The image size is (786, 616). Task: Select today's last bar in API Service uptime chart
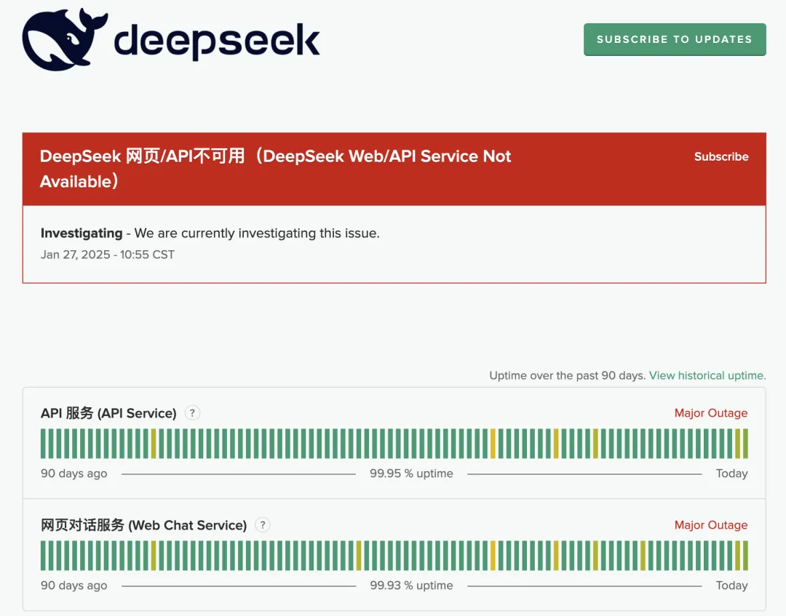[x=745, y=444]
